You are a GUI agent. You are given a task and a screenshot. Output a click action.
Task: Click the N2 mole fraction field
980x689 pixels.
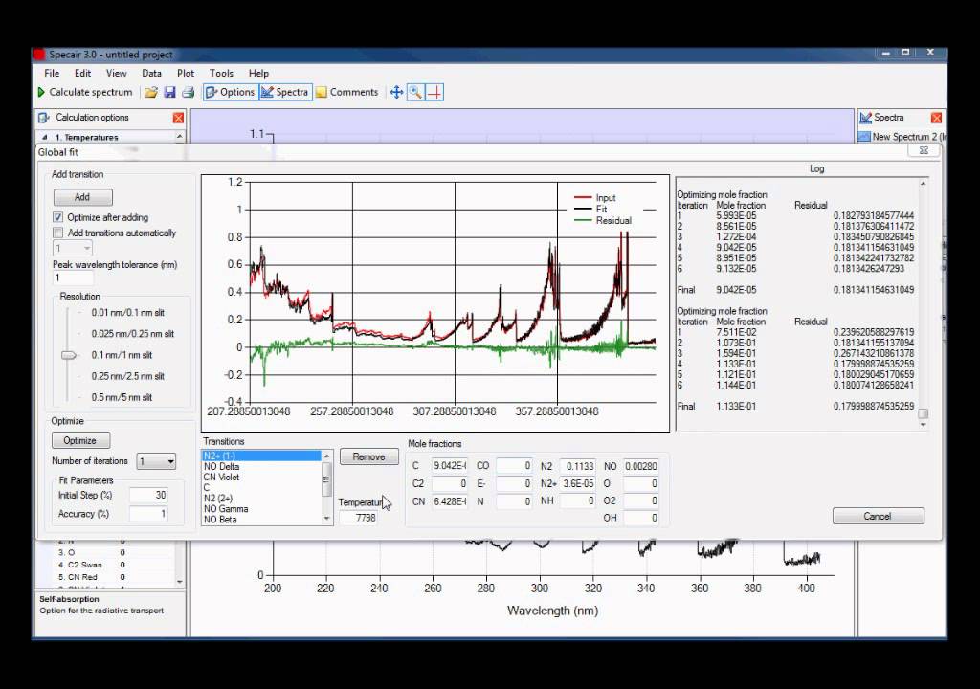pos(577,466)
